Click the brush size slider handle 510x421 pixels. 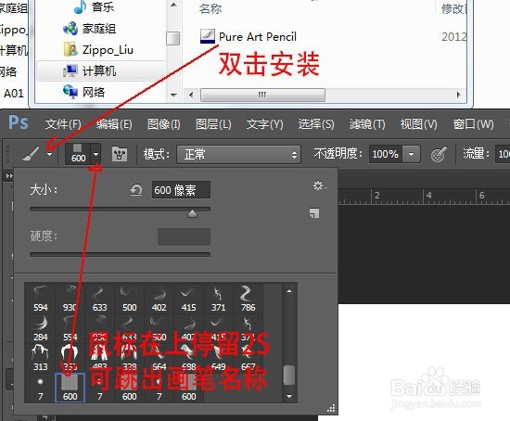pyautogui.click(x=192, y=213)
